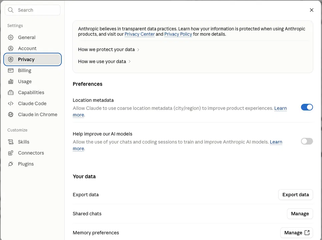Open Plugins under Customize
Viewport: 322px width, 240px height.
pyautogui.click(x=32, y=164)
